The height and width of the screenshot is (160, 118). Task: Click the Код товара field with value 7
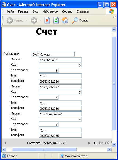tap(49, 97)
